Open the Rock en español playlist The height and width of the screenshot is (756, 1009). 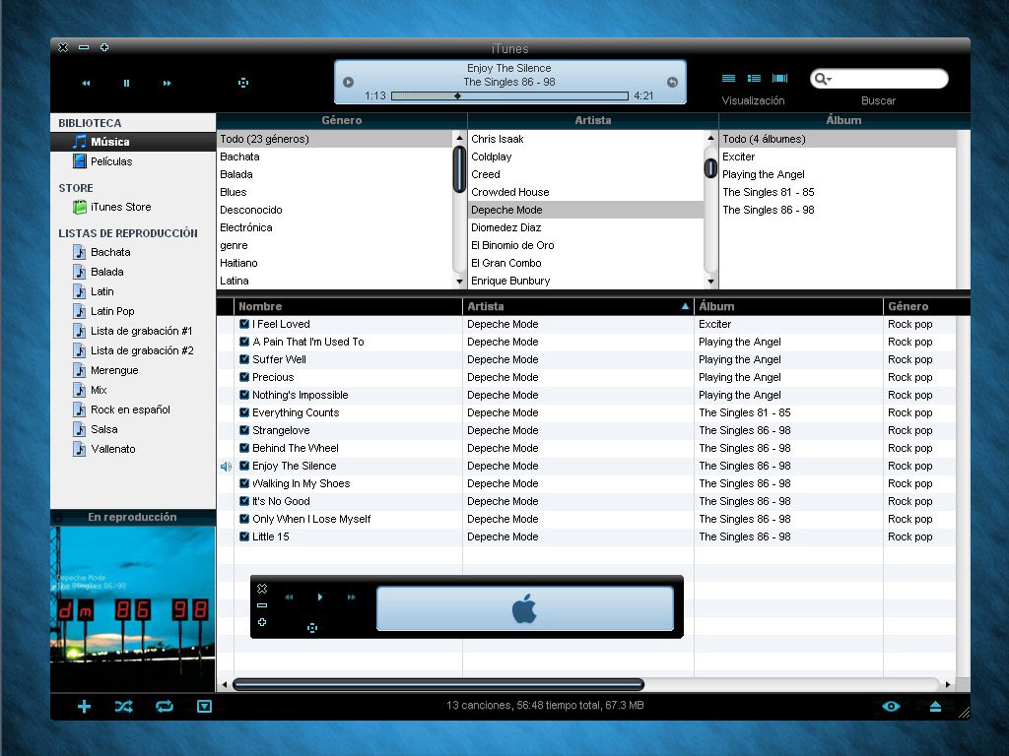pos(133,409)
